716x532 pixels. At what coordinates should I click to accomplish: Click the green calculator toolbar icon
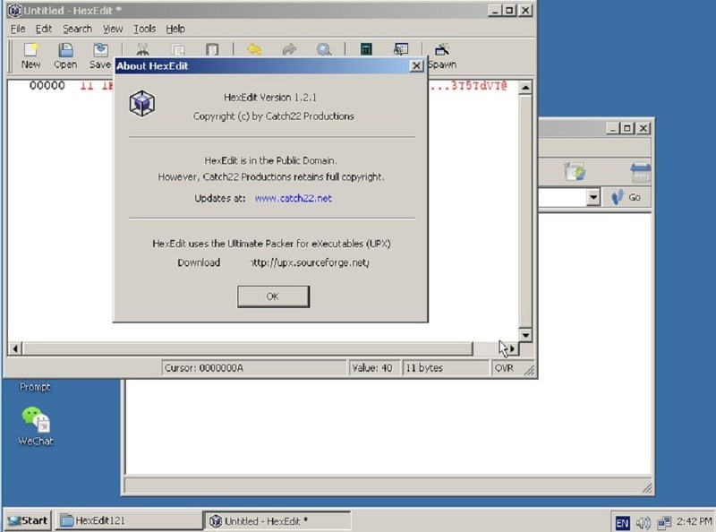click(366, 49)
